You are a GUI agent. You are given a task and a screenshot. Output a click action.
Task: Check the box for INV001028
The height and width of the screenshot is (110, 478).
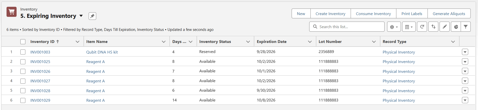click(23, 91)
